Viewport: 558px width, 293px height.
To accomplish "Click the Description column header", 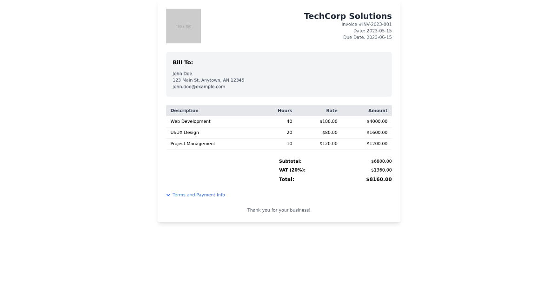I will [x=184, y=110].
